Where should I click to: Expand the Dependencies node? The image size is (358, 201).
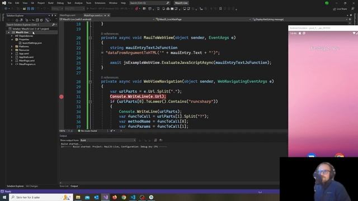click(x=12, y=36)
